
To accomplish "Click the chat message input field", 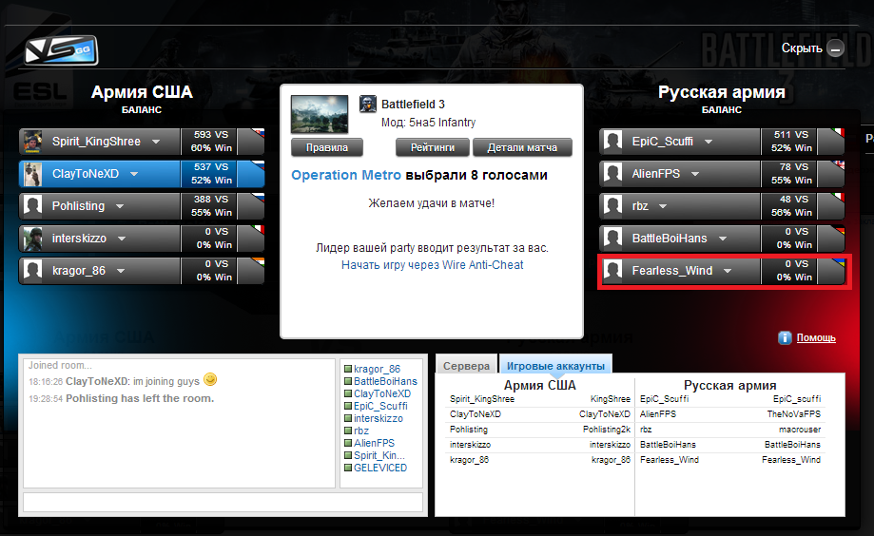I will click(x=223, y=502).
